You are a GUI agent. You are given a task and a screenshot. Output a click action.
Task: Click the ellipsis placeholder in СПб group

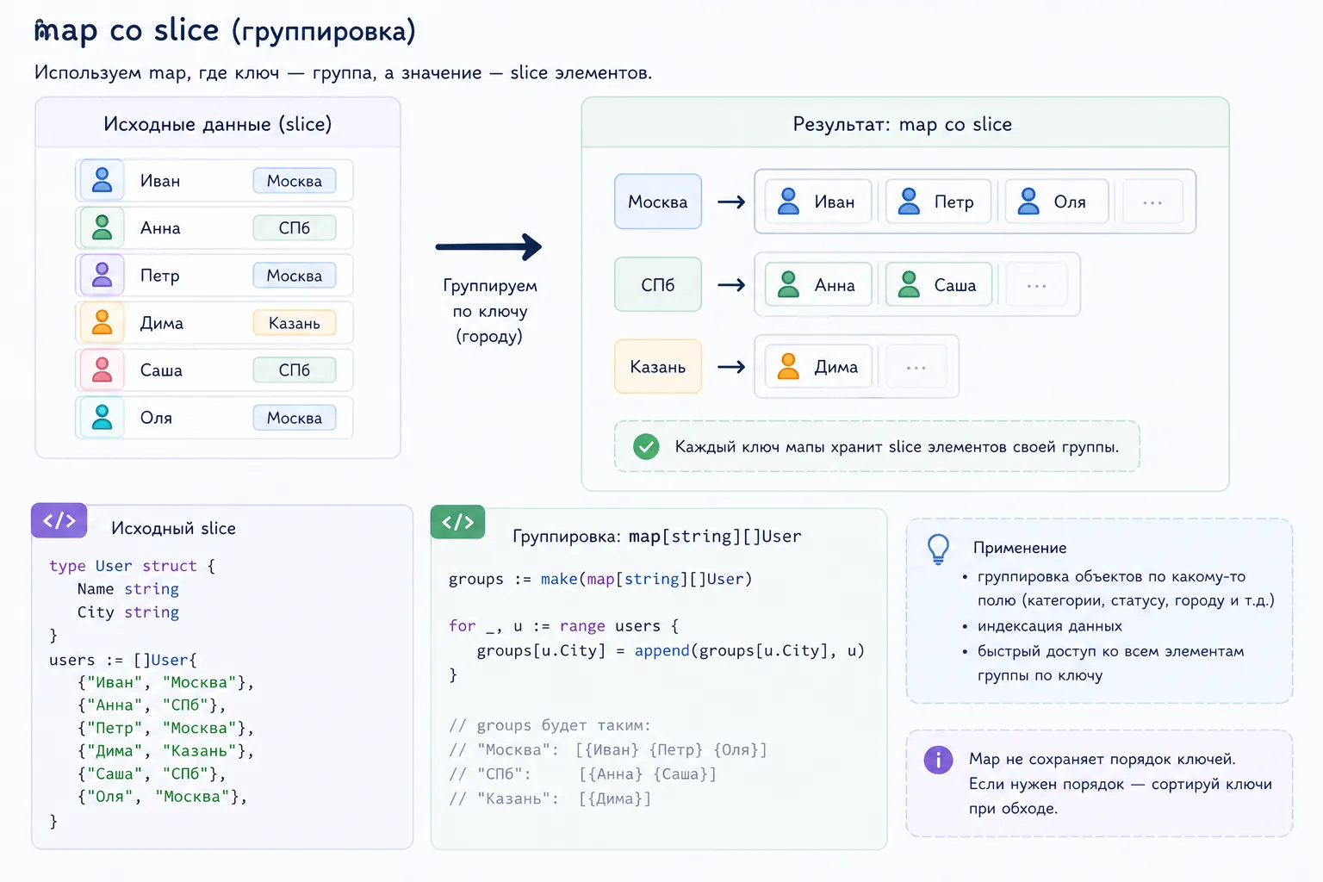click(x=1037, y=285)
